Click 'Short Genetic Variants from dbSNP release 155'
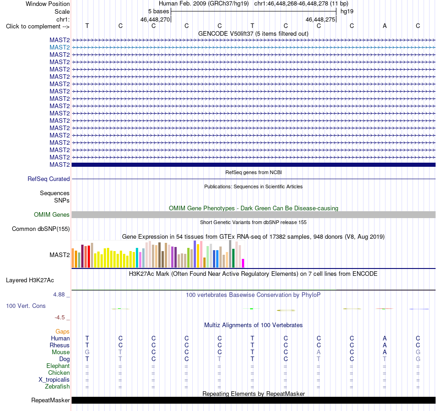Image resolution: width=436 pixels, height=411 pixels. click(253, 222)
